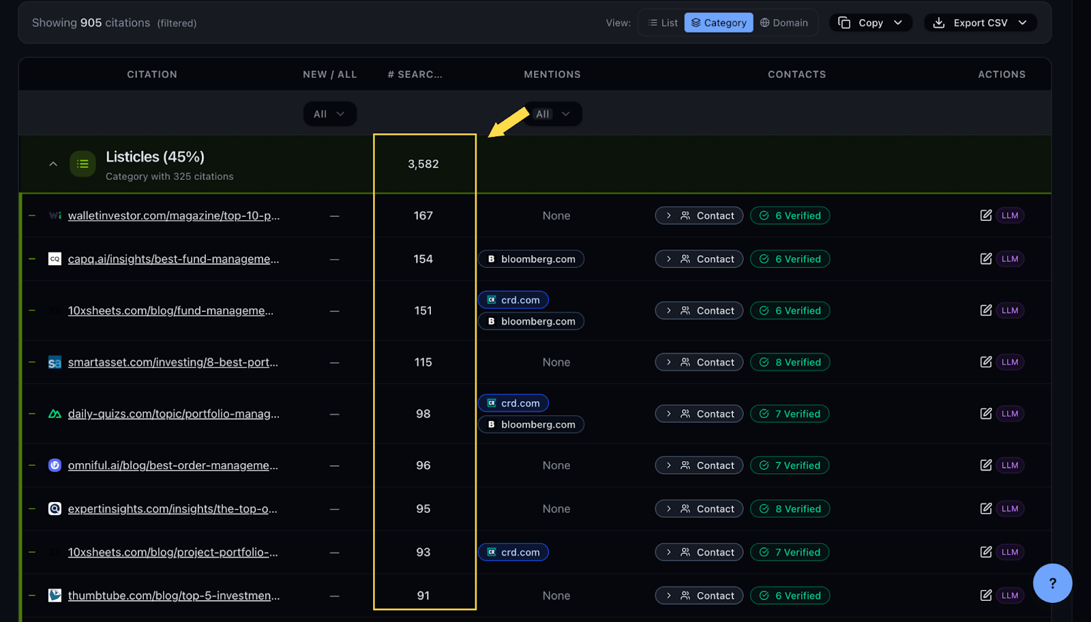Click the edit icon in expertinsights.com row
Viewport: 1091px width, 622px height.
(x=985, y=509)
